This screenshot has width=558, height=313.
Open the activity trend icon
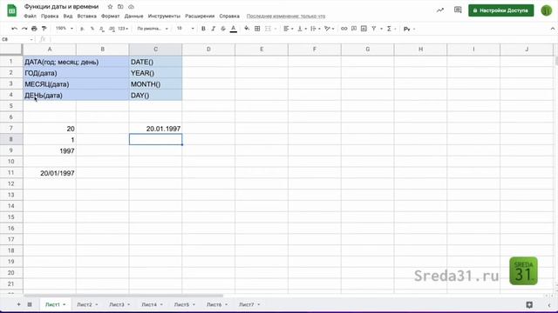click(440, 10)
